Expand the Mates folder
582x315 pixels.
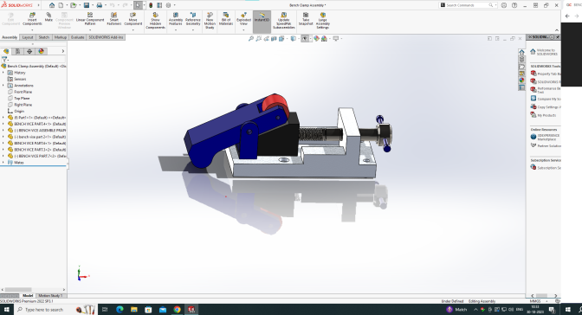[3, 162]
